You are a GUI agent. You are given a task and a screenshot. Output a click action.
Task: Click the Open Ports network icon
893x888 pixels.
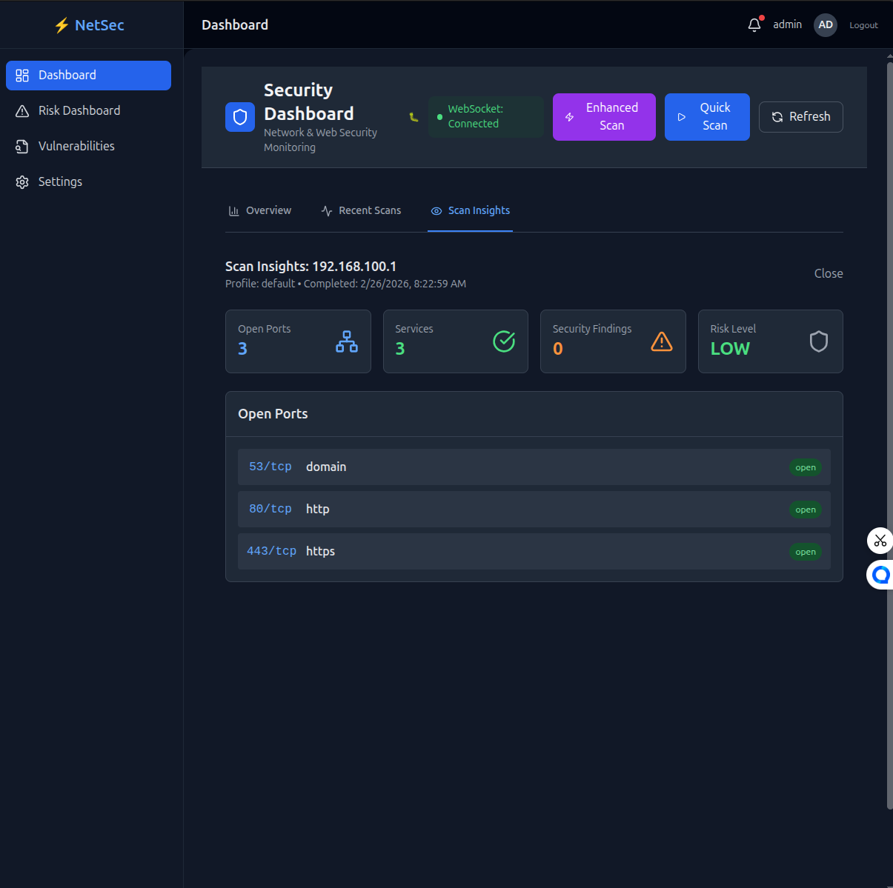[x=347, y=341]
